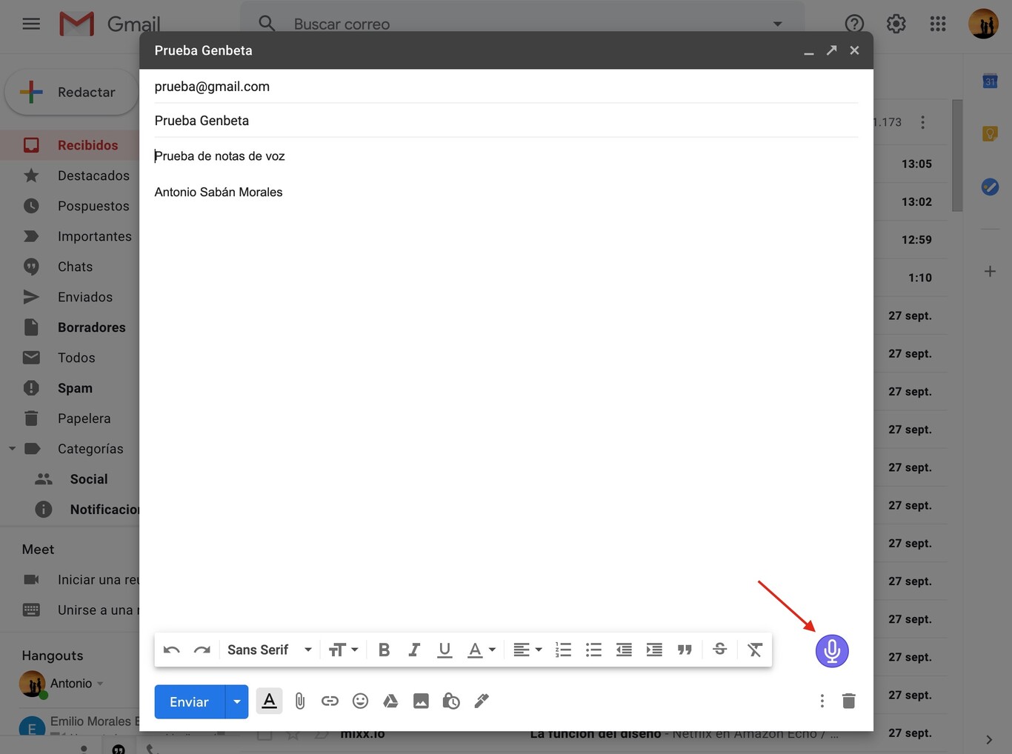Click the purple microphone voice note button
The width and height of the screenshot is (1012, 754).
[832, 651]
